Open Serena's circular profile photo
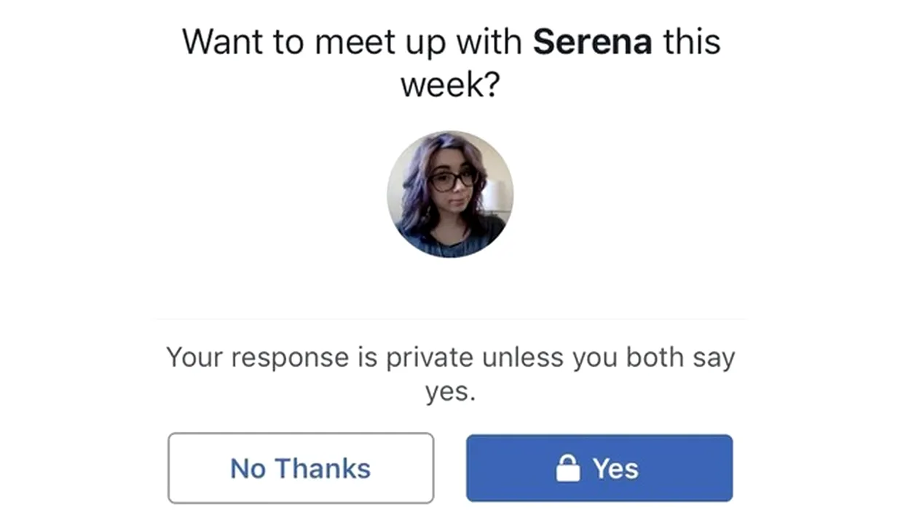This screenshot has width=906, height=510. (449, 194)
